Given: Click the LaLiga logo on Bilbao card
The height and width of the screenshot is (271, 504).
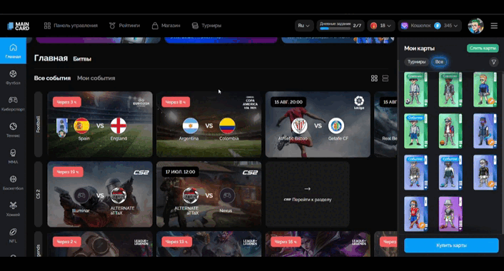Looking at the screenshot, I should tap(359, 103).
